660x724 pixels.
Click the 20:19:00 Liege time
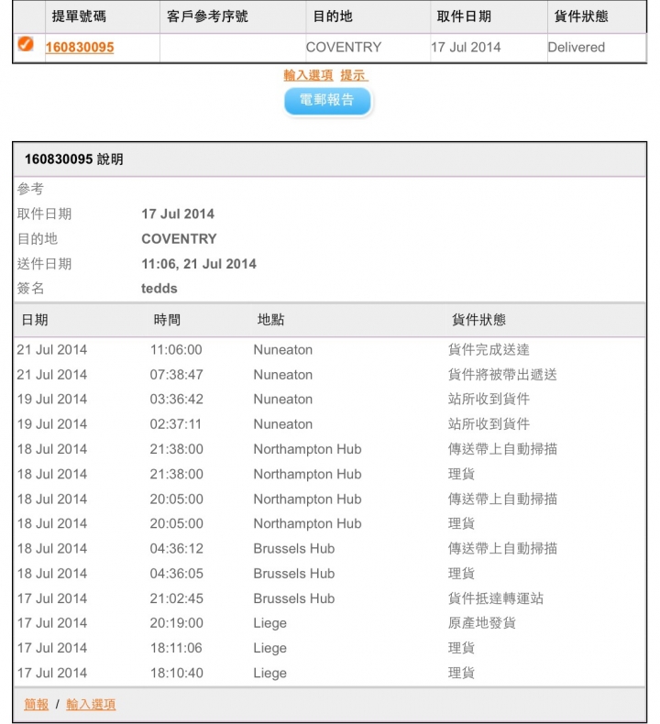coord(176,623)
